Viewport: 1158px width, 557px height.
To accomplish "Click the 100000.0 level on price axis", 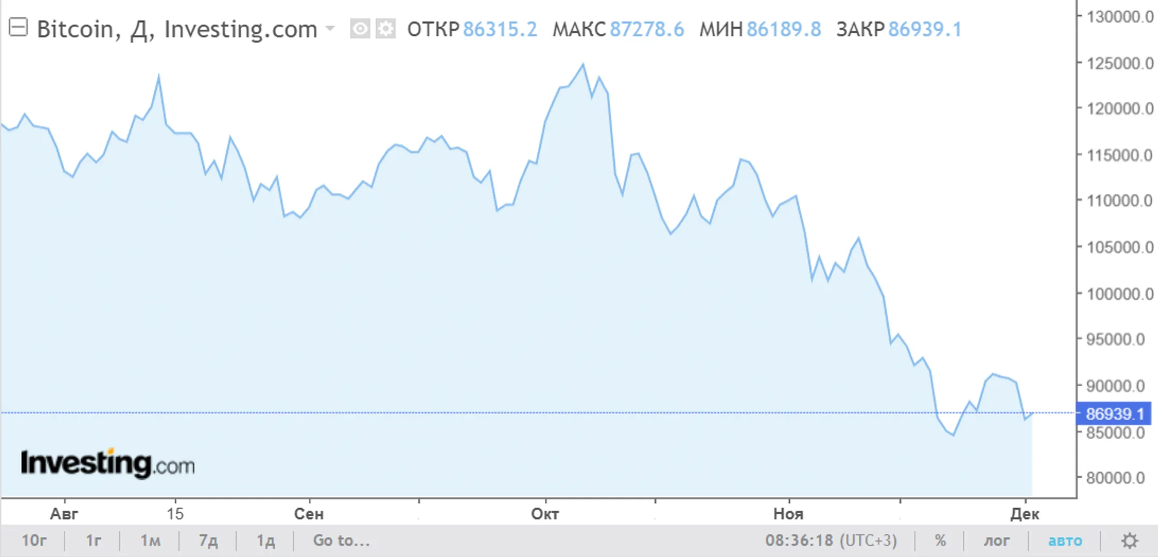I will pos(1119,294).
